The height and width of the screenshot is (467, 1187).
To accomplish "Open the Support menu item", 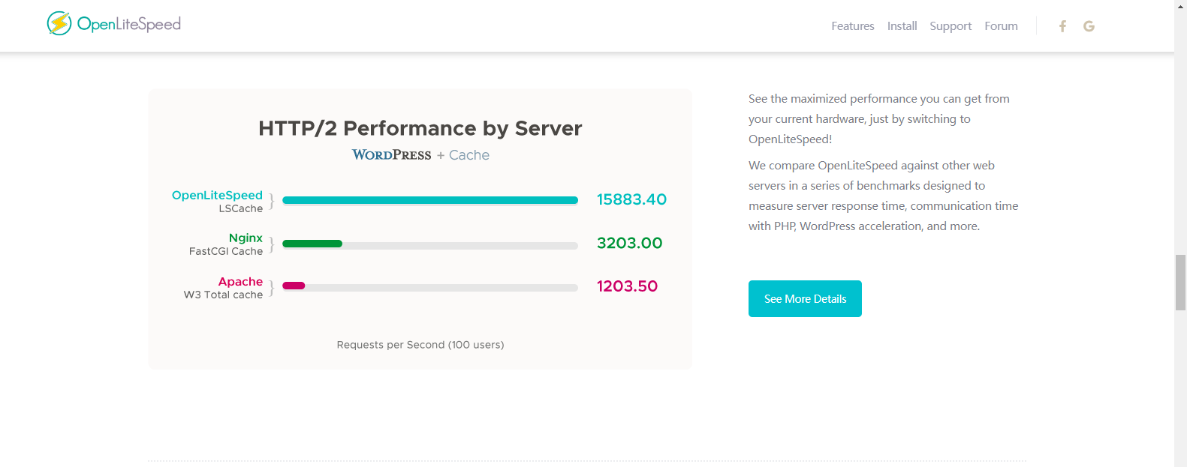I will pyautogui.click(x=951, y=26).
